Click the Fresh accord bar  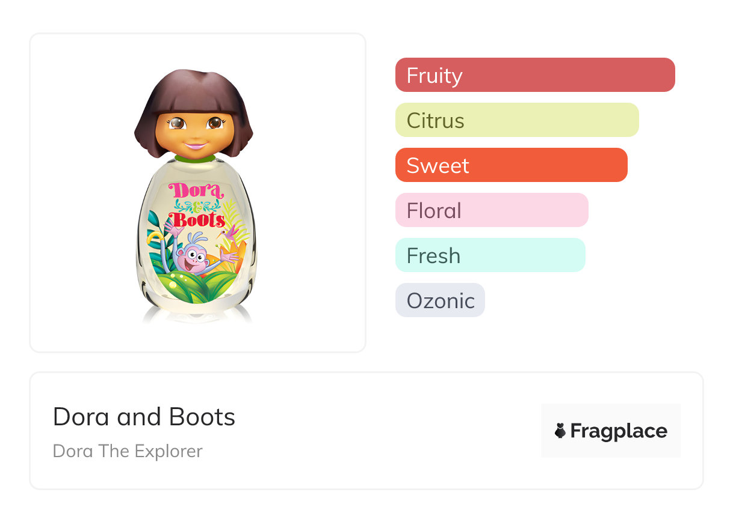coord(490,255)
